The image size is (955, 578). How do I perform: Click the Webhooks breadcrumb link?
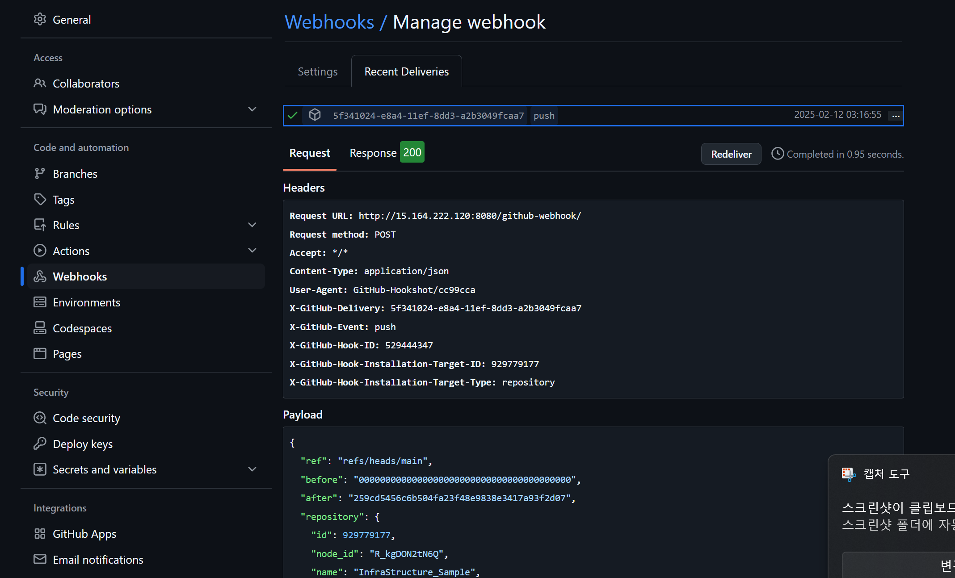329,22
